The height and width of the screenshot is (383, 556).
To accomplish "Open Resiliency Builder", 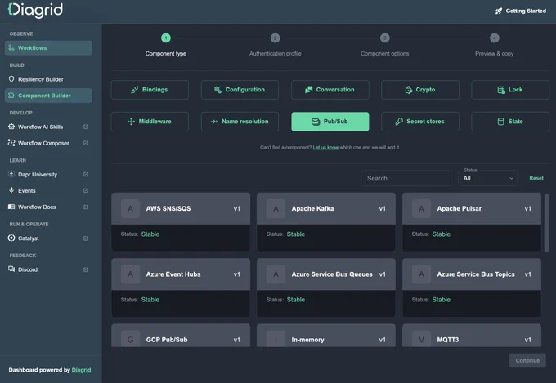I will point(48,79).
